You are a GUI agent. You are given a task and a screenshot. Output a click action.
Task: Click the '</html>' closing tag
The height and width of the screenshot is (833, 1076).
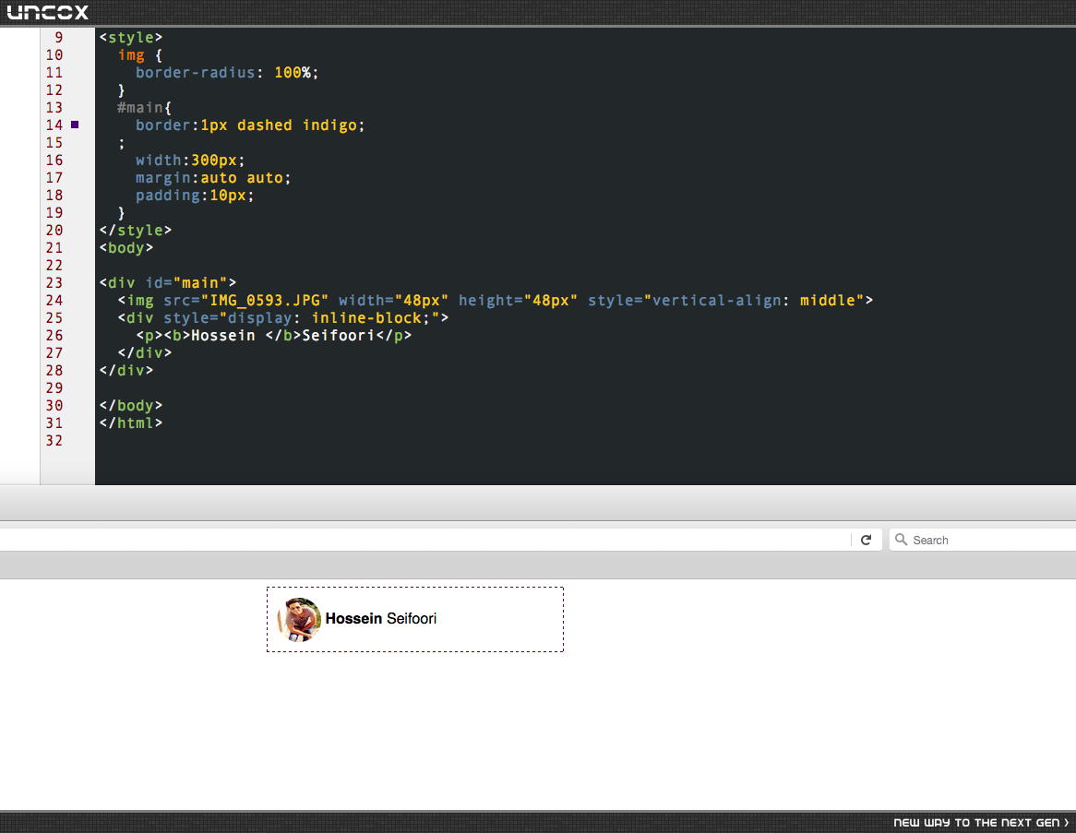coord(131,423)
